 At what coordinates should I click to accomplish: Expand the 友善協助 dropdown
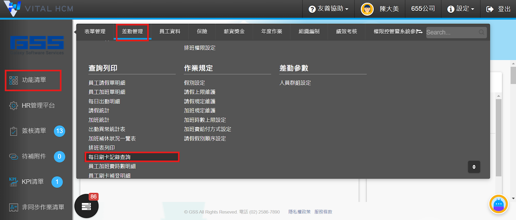pyautogui.click(x=328, y=9)
